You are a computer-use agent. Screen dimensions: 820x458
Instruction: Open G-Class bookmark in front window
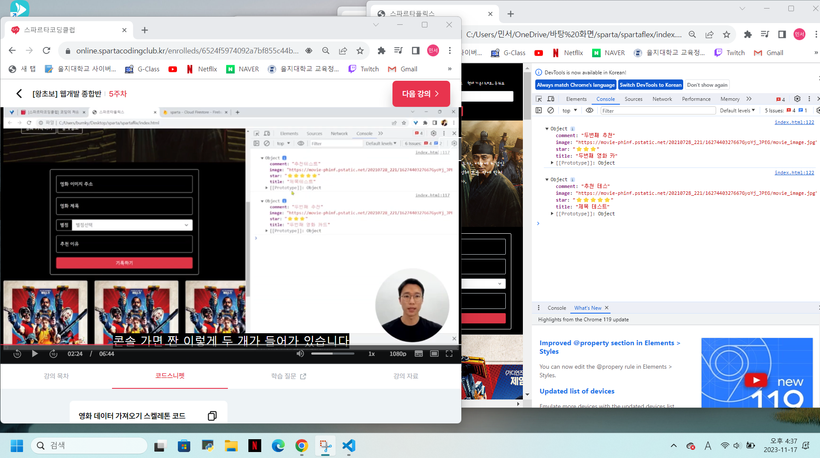(x=142, y=69)
